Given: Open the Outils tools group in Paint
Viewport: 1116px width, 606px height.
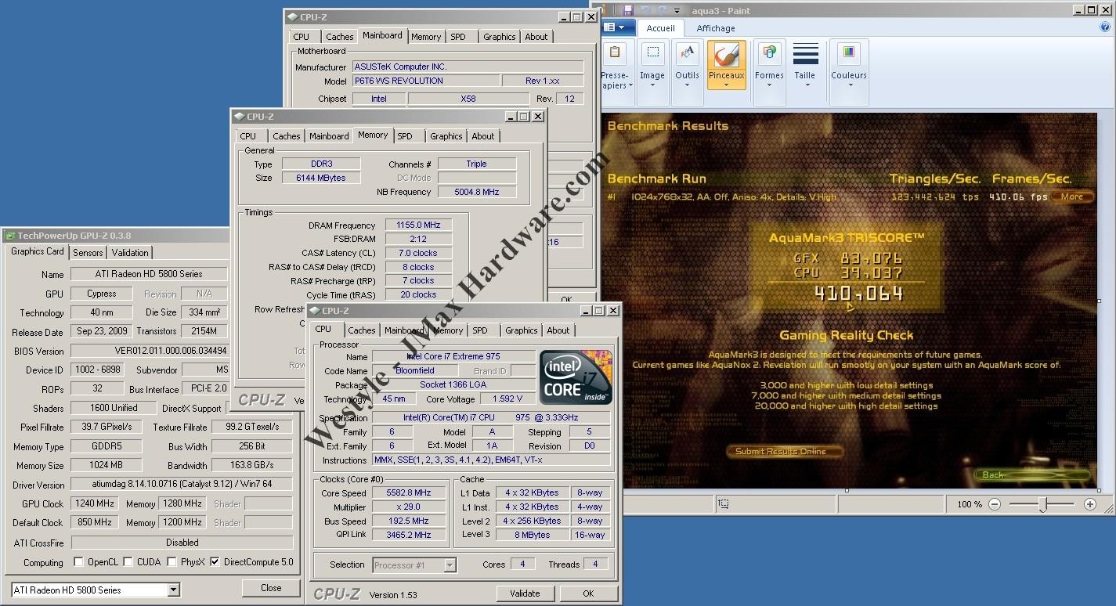Looking at the screenshot, I should pyautogui.click(x=687, y=72).
